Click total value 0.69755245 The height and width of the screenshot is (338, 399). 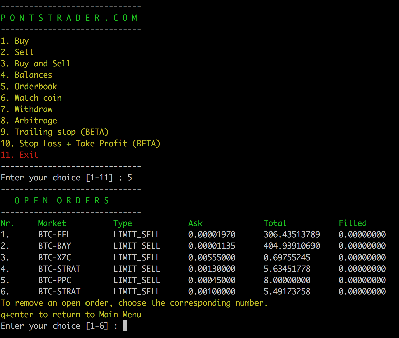tap(287, 258)
